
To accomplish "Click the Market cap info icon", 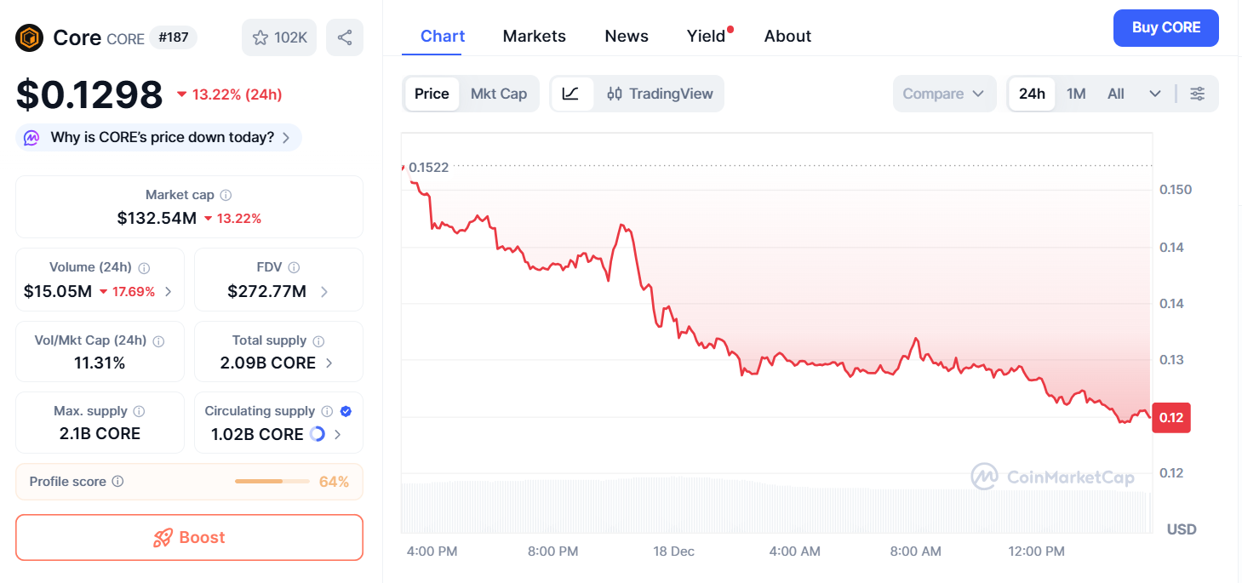I will (x=225, y=194).
